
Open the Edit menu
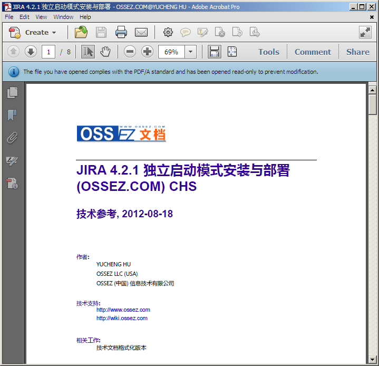24,17
